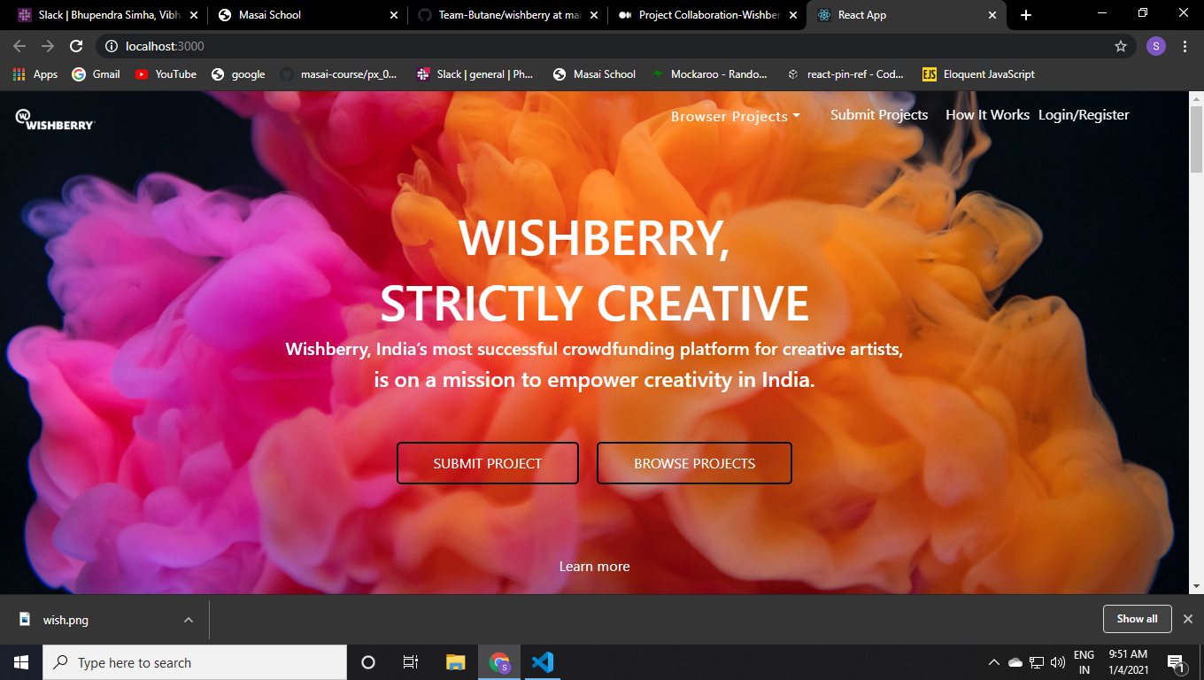Image resolution: width=1204 pixels, height=680 pixels.
Task: Open the Masai School bookmark
Action: click(x=594, y=74)
